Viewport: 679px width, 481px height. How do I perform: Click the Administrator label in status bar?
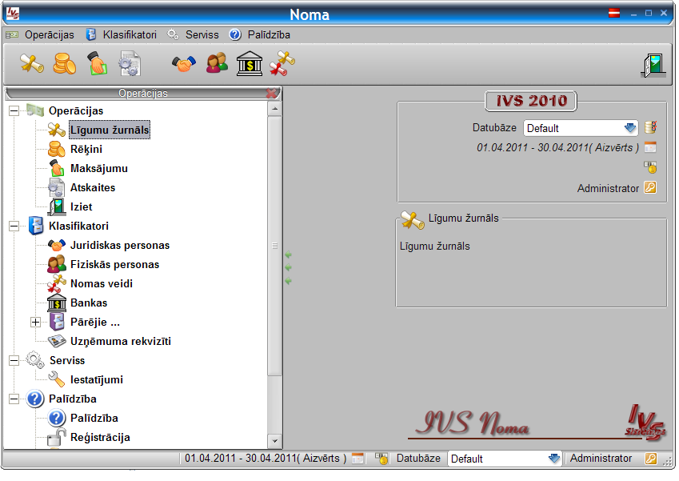click(x=601, y=459)
